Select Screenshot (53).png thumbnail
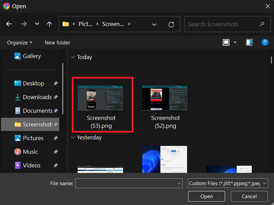 click(100, 98)
